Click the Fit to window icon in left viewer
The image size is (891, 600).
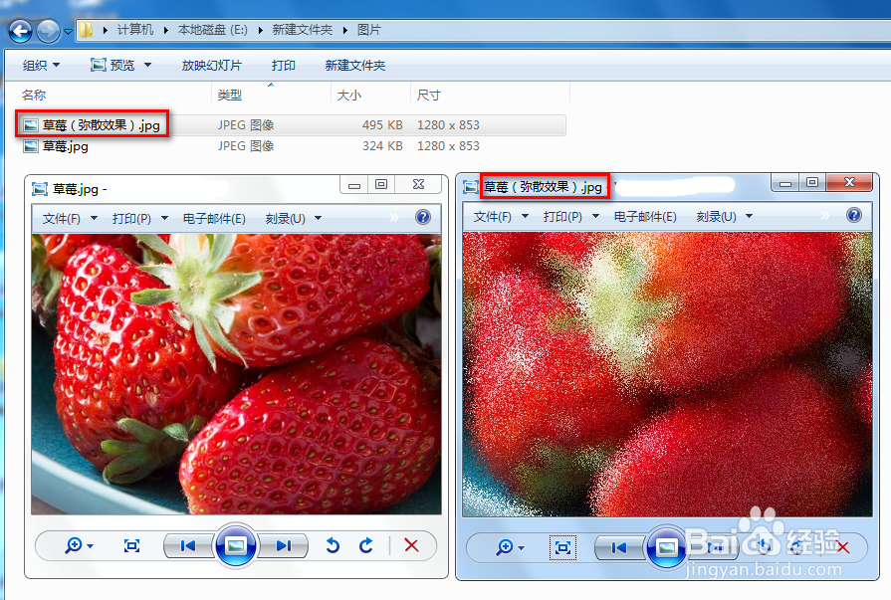click(x=130, y=546)
